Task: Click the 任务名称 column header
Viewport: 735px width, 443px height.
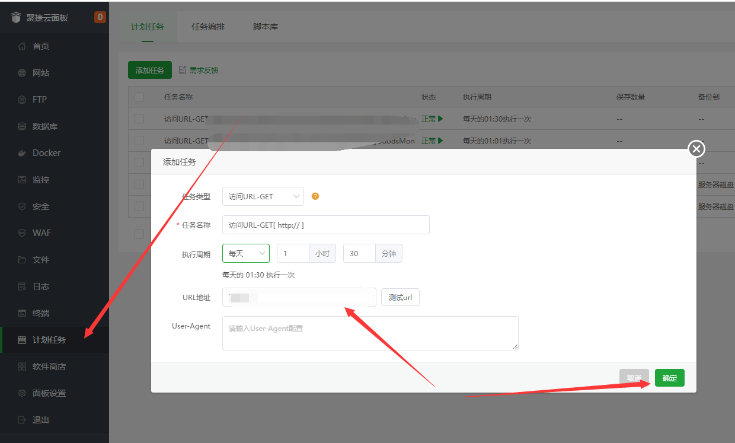Action: click(178, 97)
